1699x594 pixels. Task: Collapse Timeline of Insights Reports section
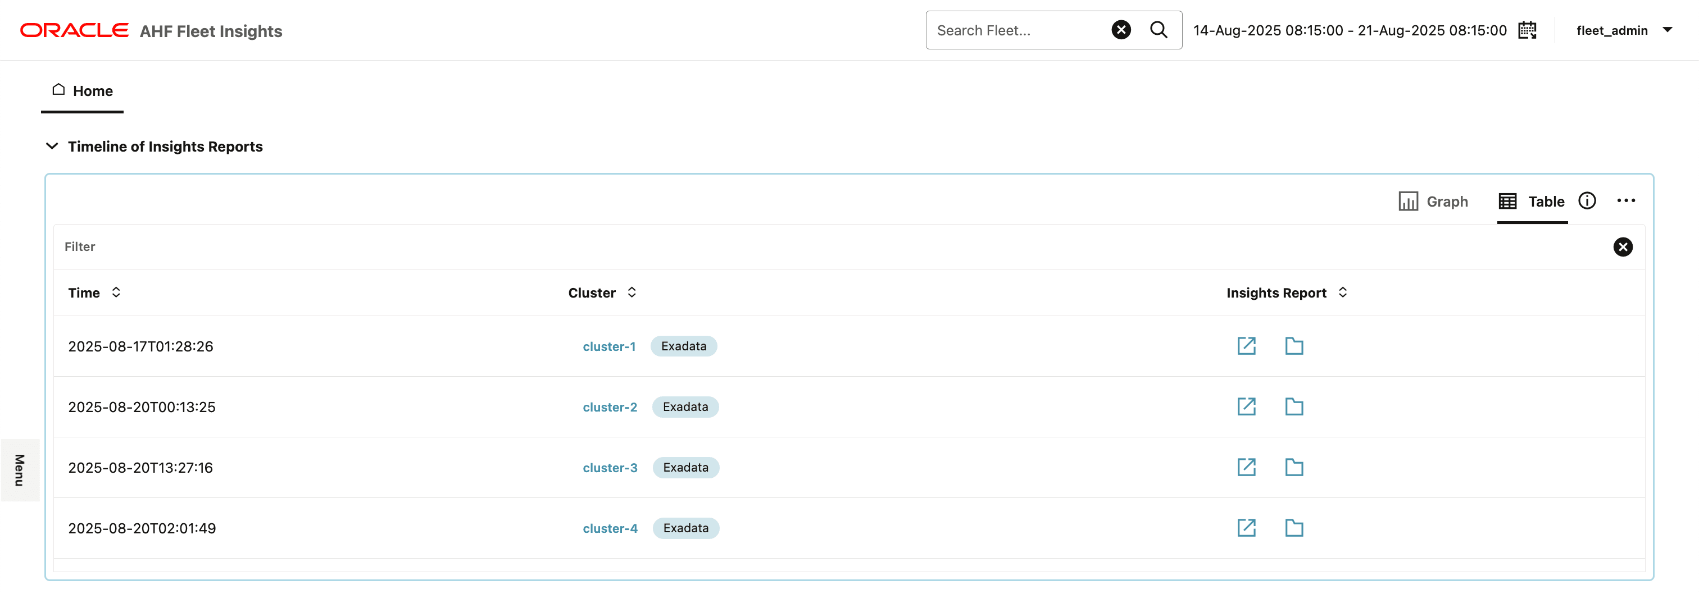[x=52, y=147]
